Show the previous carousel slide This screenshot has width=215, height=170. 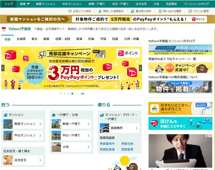tap(3, 68)
